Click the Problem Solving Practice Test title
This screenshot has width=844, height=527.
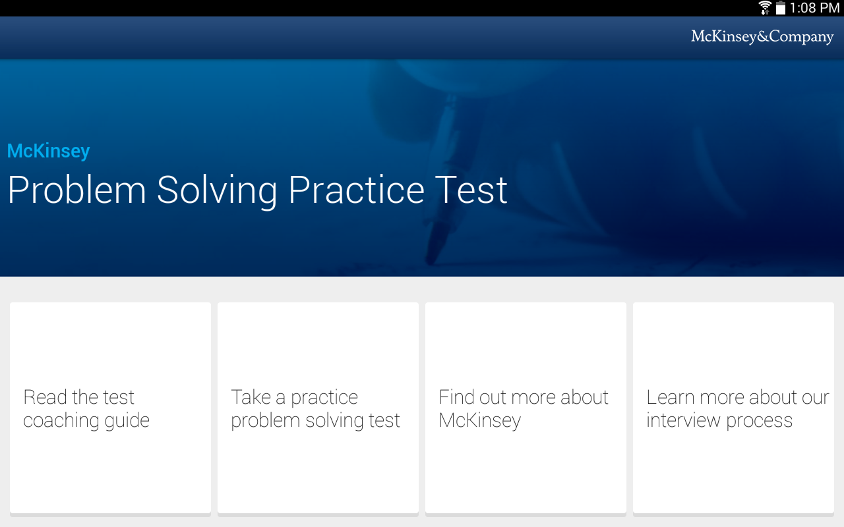tap(257, 191)
